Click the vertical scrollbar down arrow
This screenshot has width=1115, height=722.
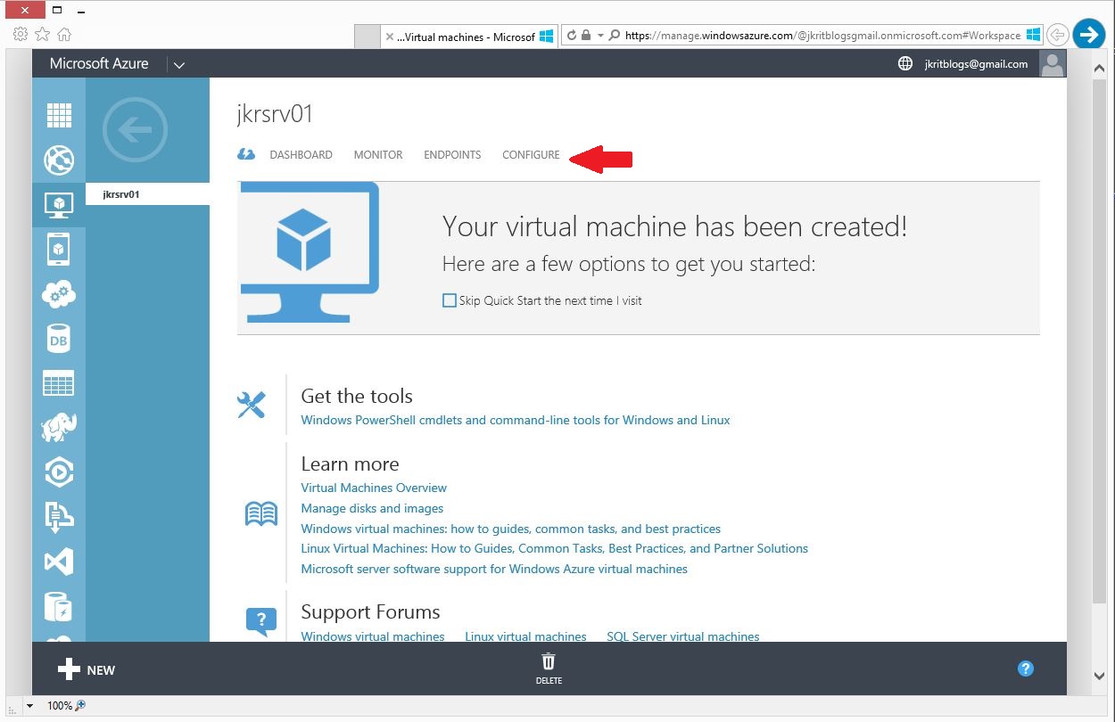point(1100,677)
